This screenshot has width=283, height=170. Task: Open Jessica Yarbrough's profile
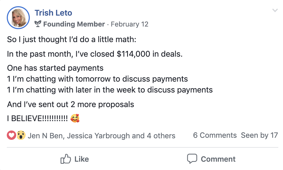pos(98,136)
